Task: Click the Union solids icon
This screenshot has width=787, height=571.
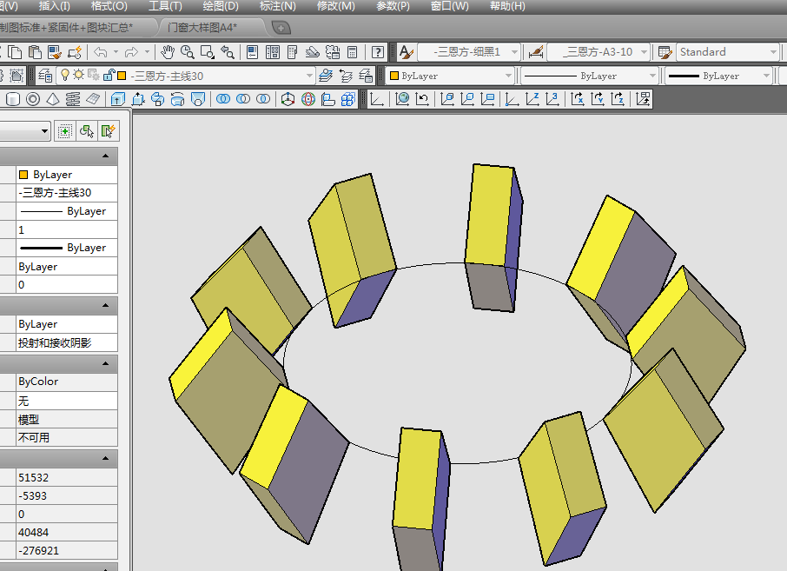Action: [222, 99]
